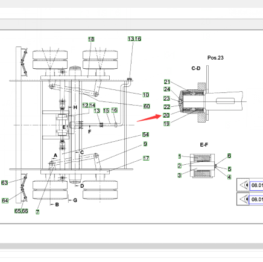Select part number 18 label
This screenshot has height=262, width=263.
(91, 39)
